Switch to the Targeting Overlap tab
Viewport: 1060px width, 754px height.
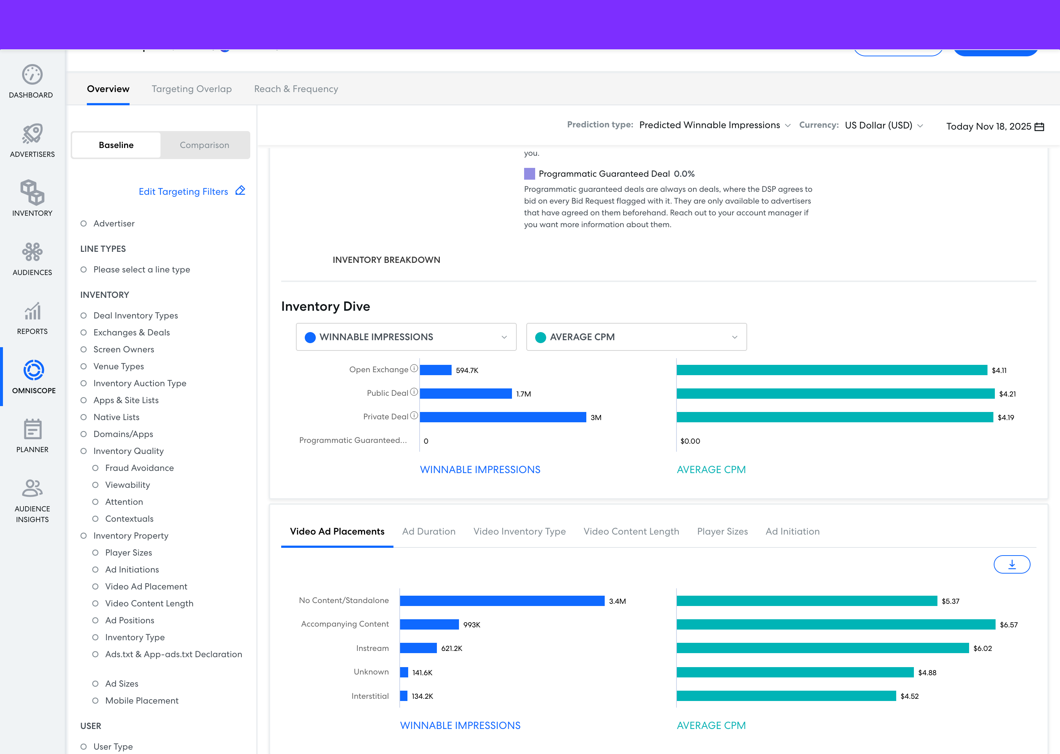pyautogui.click(x=191, y=89)
